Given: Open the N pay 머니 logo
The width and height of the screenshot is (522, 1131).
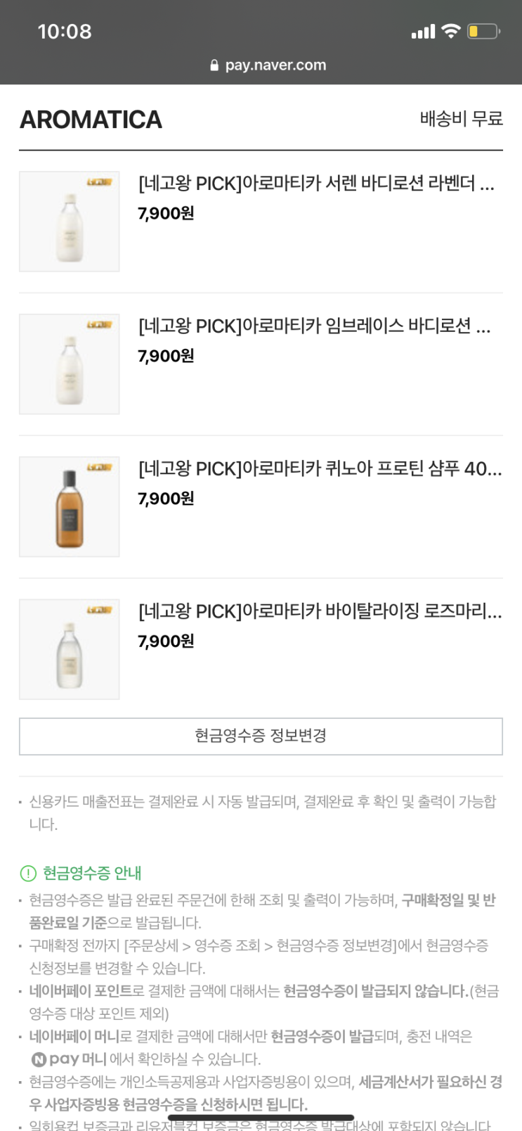Looking at the screenshot, I should (69, 1059).
